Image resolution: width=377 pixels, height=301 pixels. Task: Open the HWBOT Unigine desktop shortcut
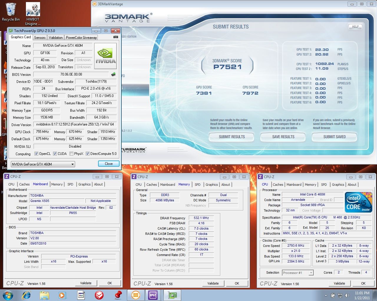pos(33,14)
